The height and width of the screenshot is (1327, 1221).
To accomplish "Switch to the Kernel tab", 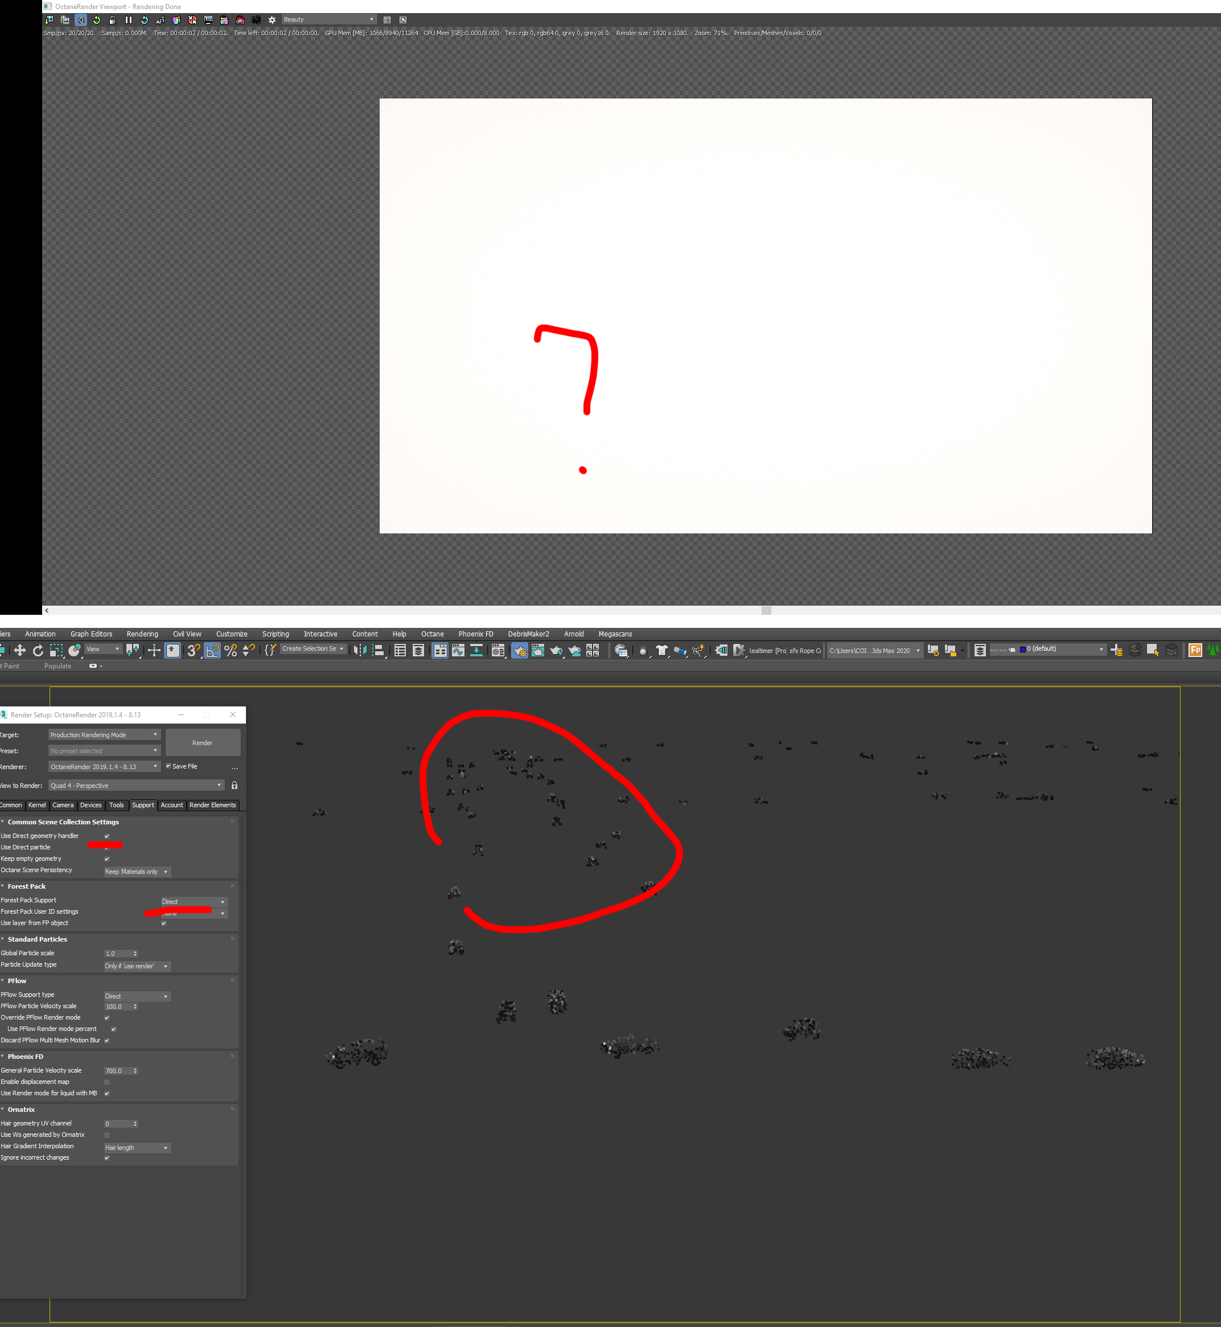I will (x=37, y=805).
